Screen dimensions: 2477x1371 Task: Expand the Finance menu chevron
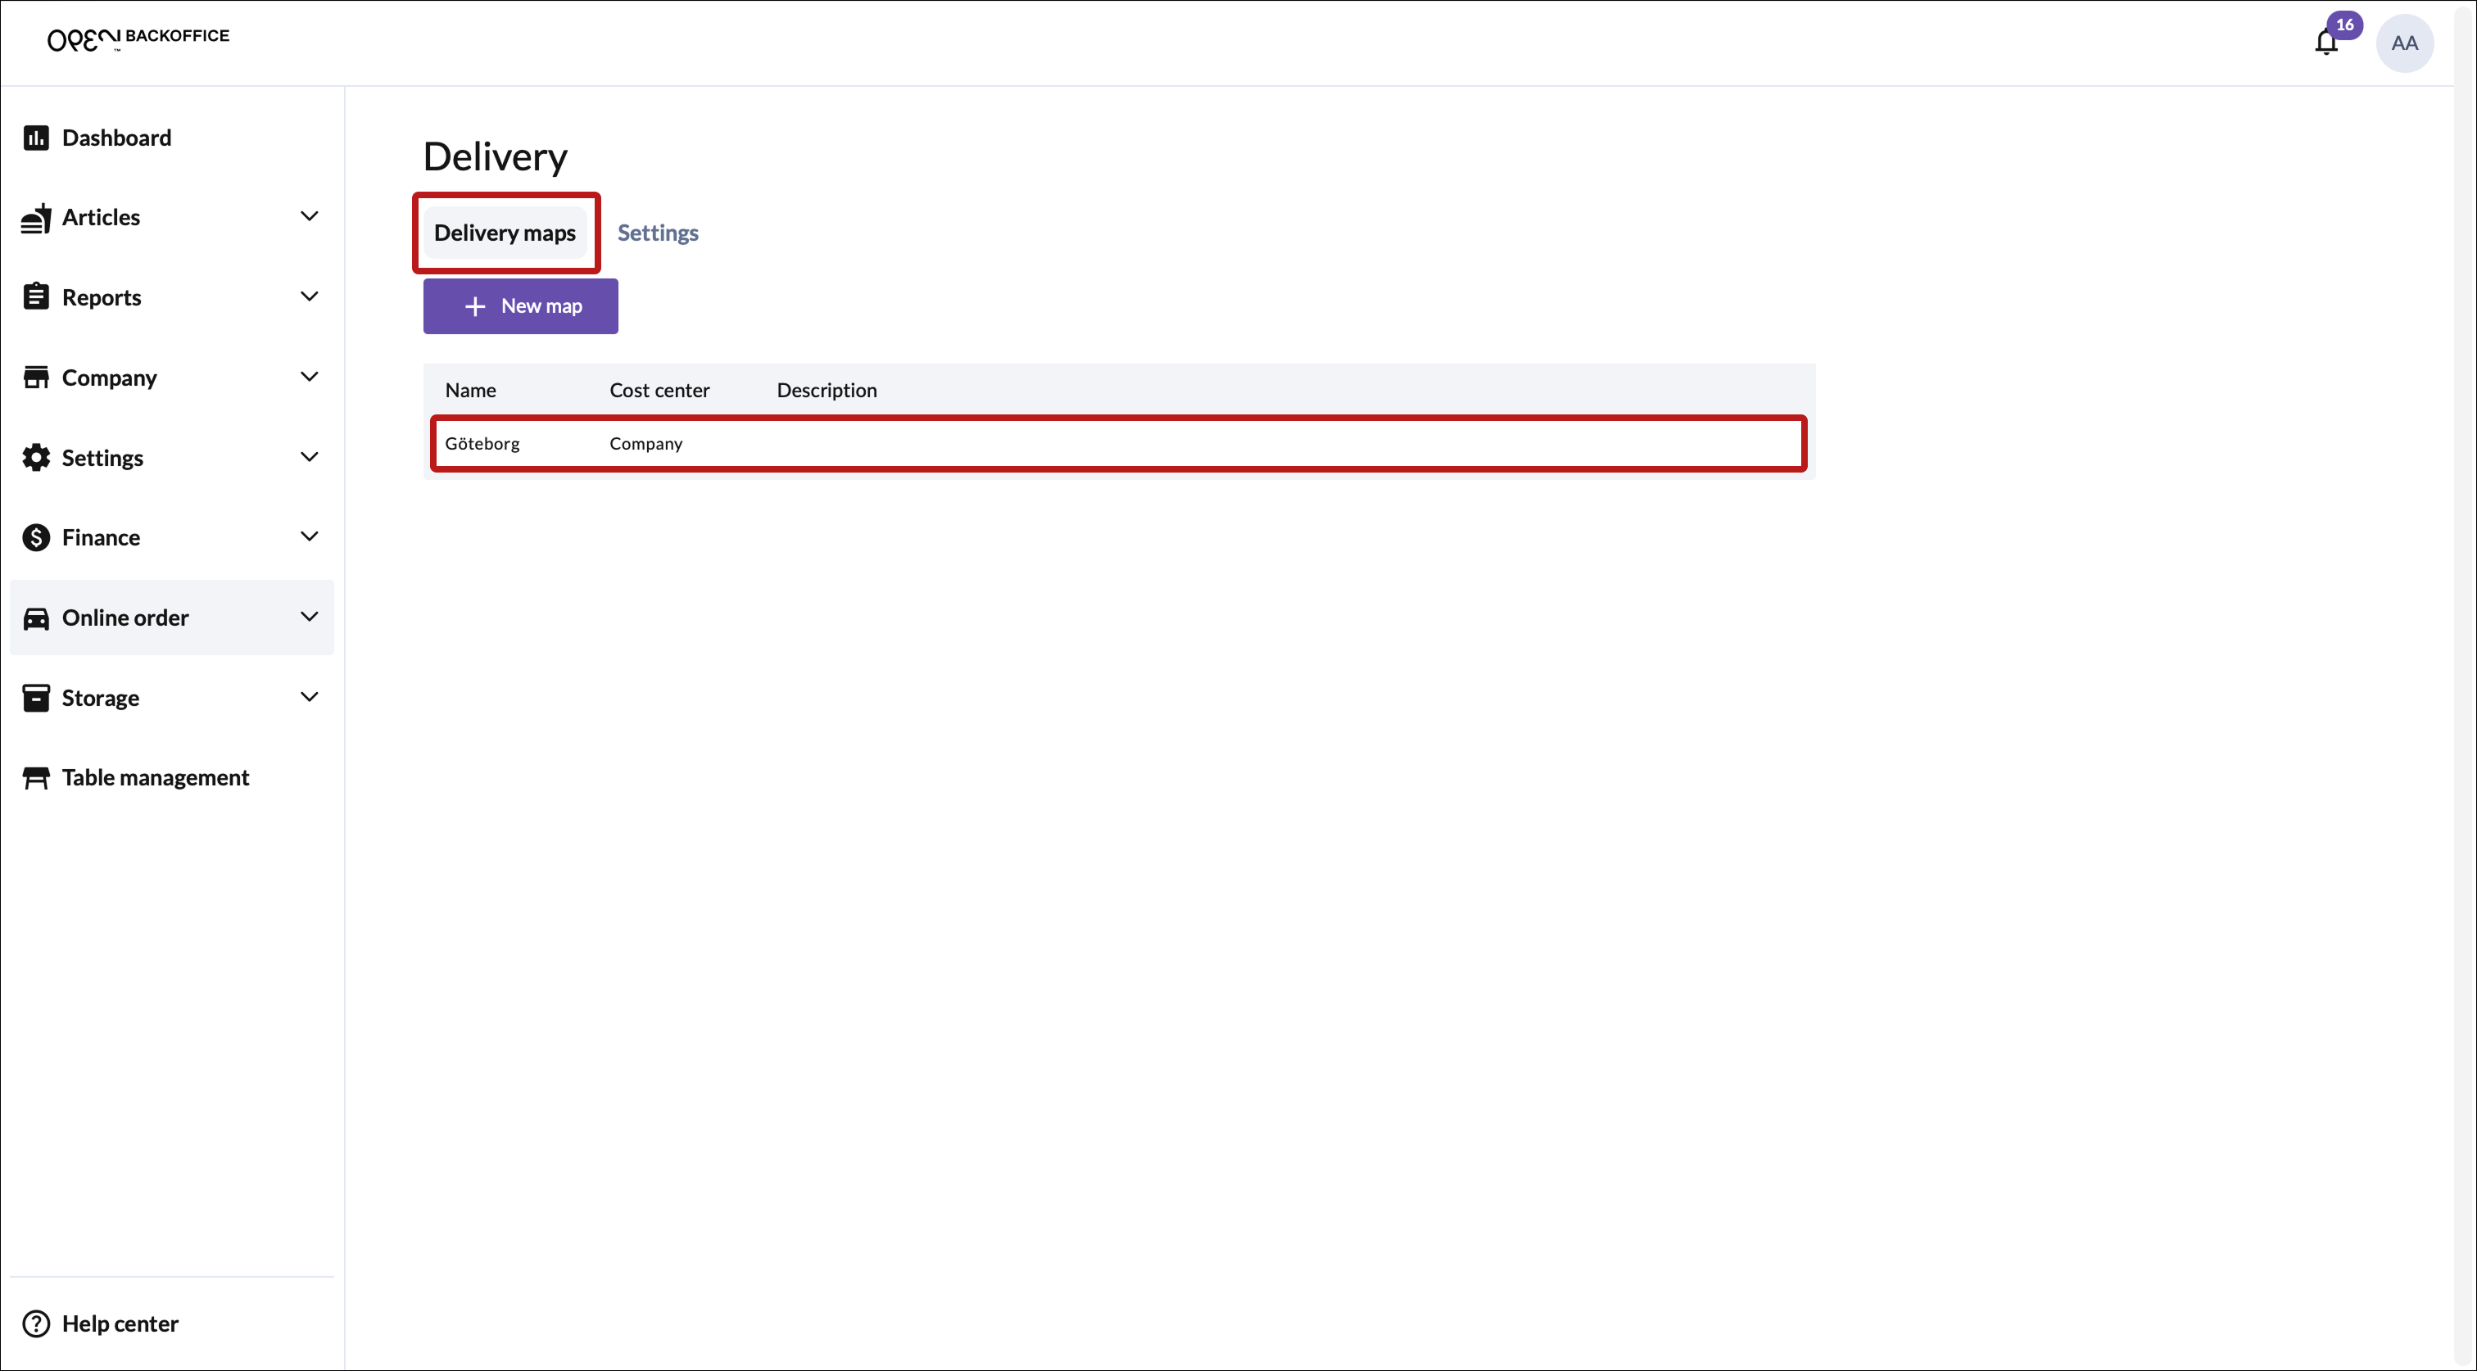pos(310,536)
